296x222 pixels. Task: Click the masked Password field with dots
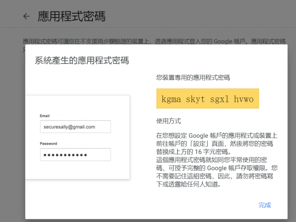point(75,155)
